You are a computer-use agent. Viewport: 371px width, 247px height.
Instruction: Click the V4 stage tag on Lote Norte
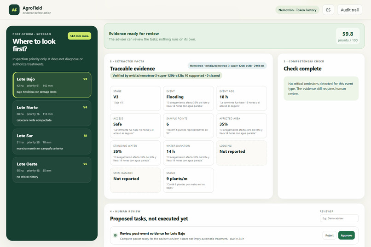pyautogui.click(x=85, y=107)
